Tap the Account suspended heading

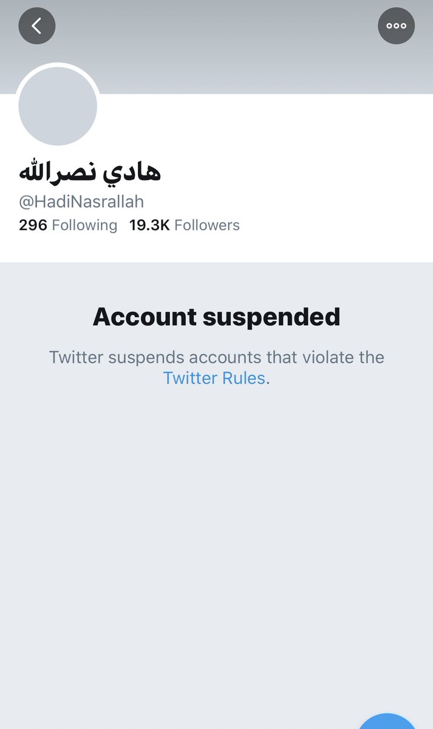click(x=216, y=317)
